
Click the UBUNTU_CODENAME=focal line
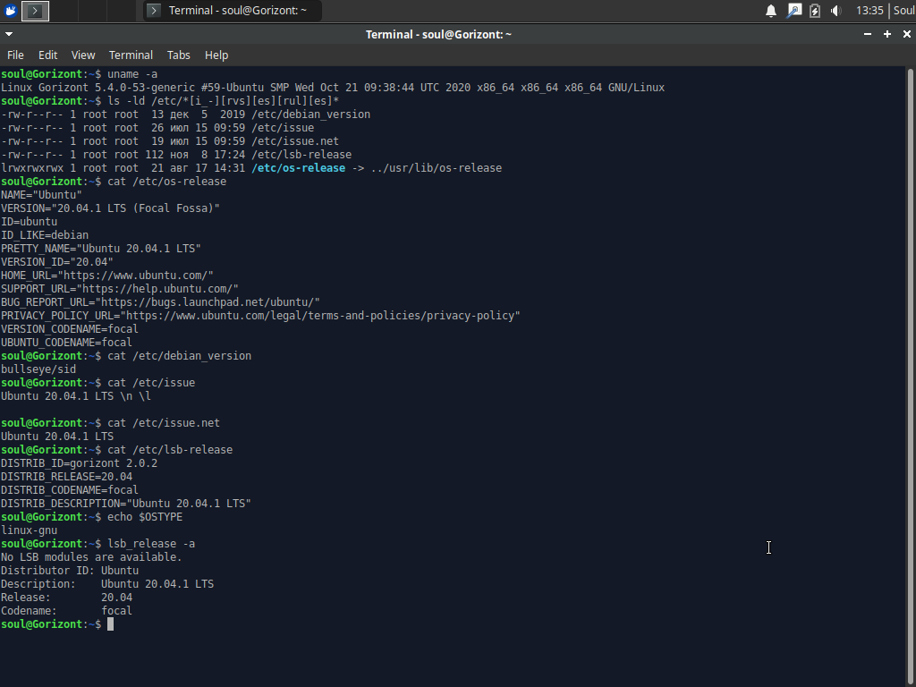point(66,343)
